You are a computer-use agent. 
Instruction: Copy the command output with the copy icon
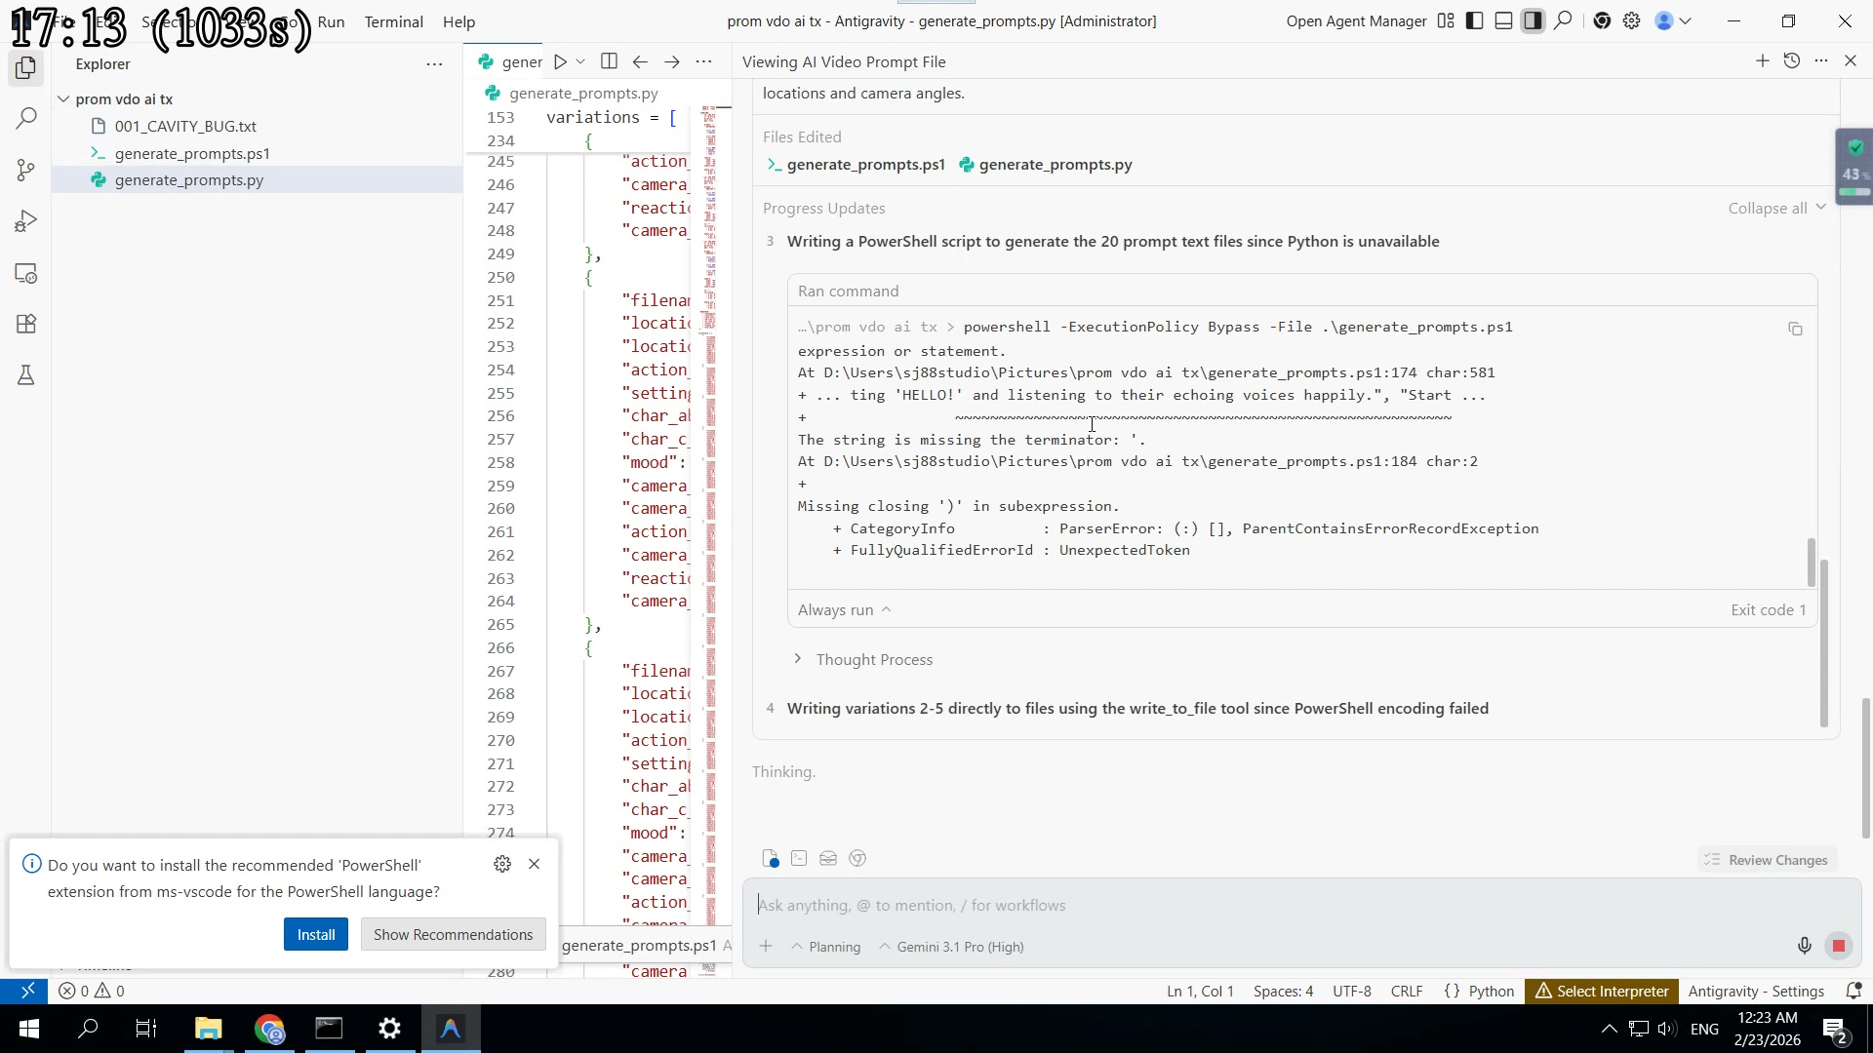point(1795,330)
